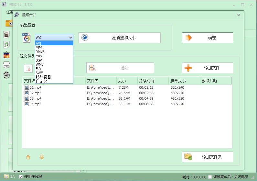Click the video category icon in left sidebar
257x181 pixels.
coord(6,34)
